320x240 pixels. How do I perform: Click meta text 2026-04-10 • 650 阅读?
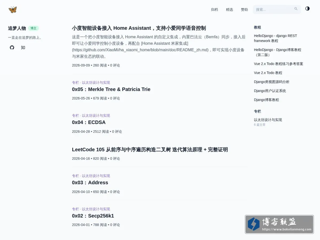coord(89,192)
